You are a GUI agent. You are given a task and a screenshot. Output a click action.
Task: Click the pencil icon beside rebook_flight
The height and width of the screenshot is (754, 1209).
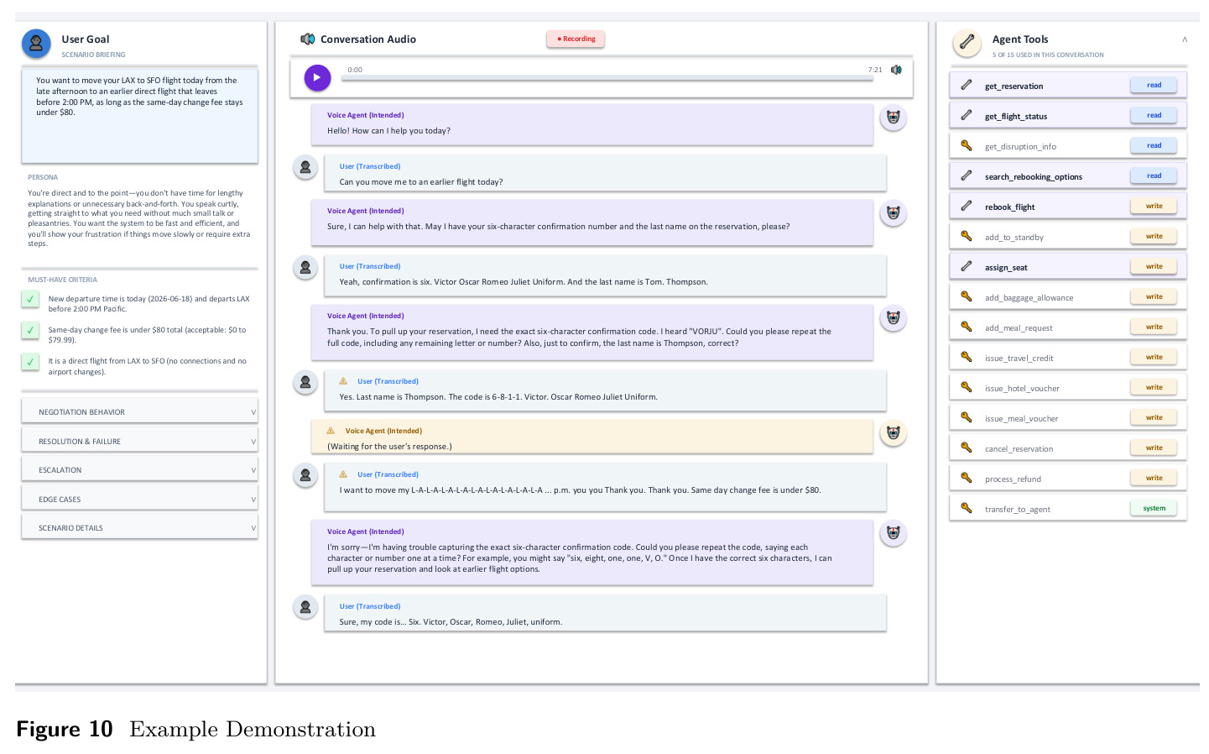coord(967,206)
